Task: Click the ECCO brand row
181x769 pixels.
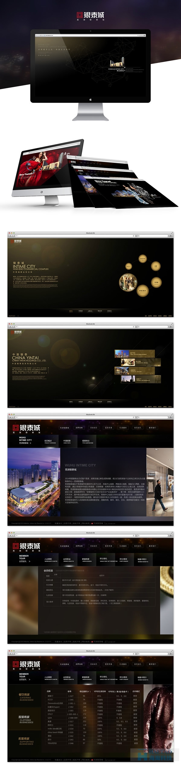Action: pyautogui.click(x=93, y=700)
